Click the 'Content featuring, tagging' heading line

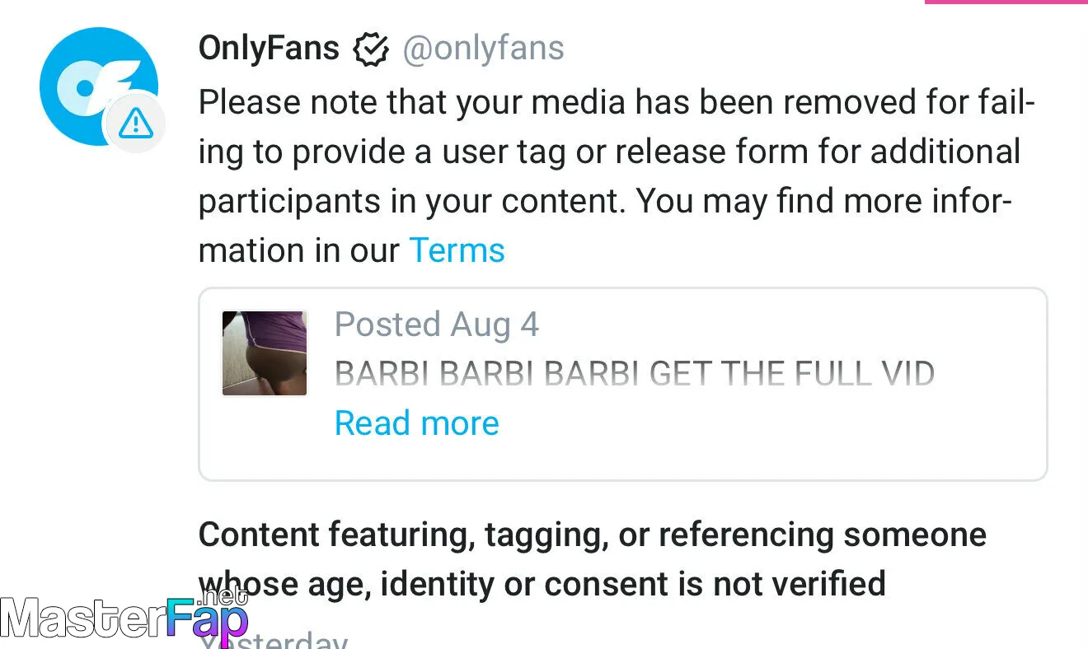click(592, 535)
